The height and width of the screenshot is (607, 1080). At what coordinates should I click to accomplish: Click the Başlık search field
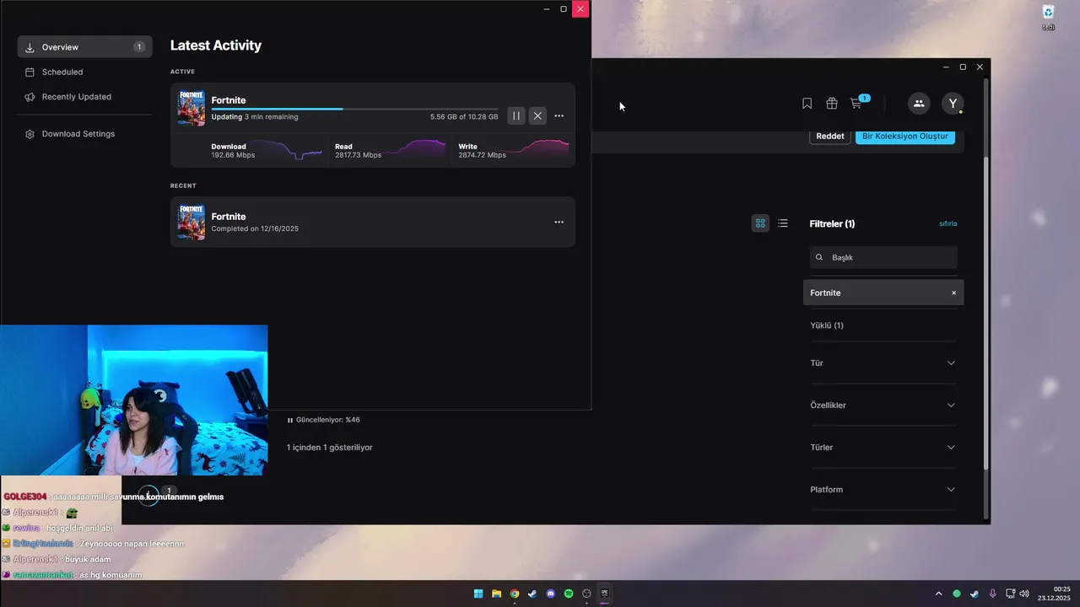(883, 257)
